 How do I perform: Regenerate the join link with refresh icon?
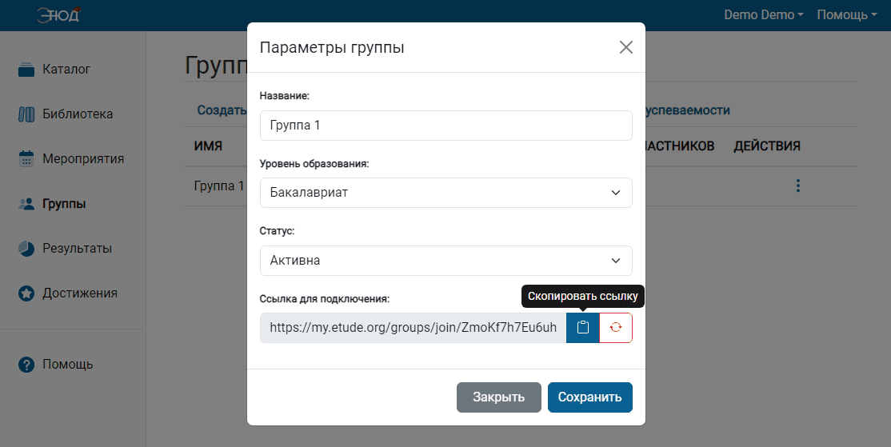tap(615, 328)
